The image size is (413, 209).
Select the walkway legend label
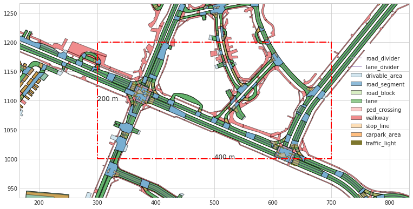tap(377, 118)
